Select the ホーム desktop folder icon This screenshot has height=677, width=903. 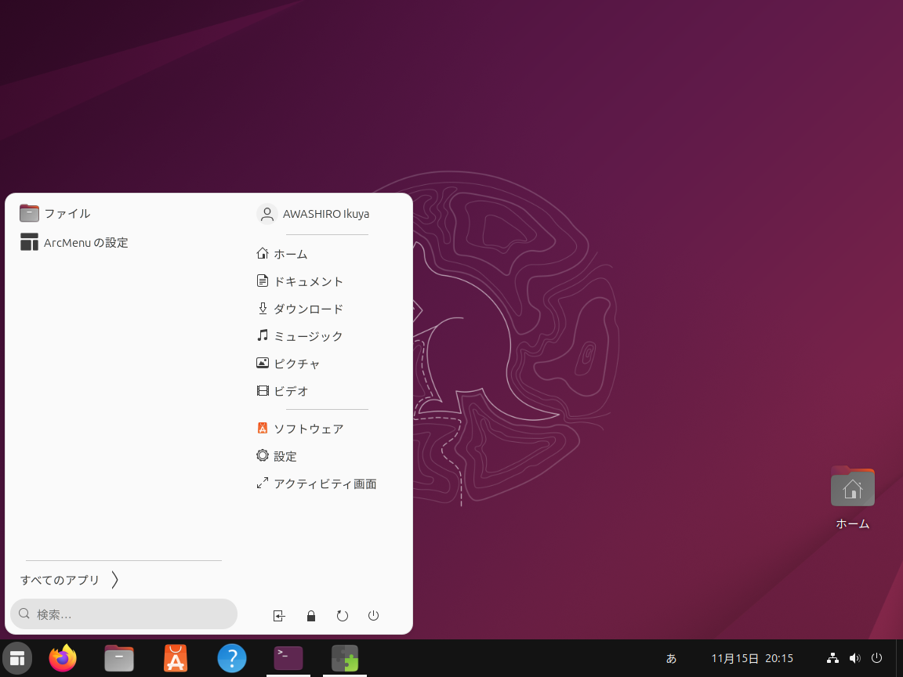click(x=852, y=491)
